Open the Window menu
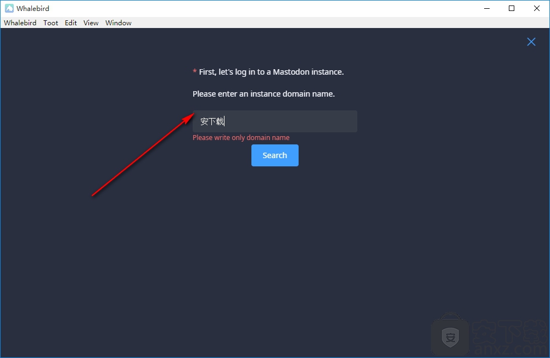The height and width of the screenshot is (358, 550). (x=118, y=23)
